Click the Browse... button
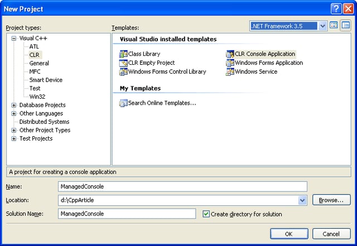The image size is (357, 246). pyautogui.click(x=331, y=200)
